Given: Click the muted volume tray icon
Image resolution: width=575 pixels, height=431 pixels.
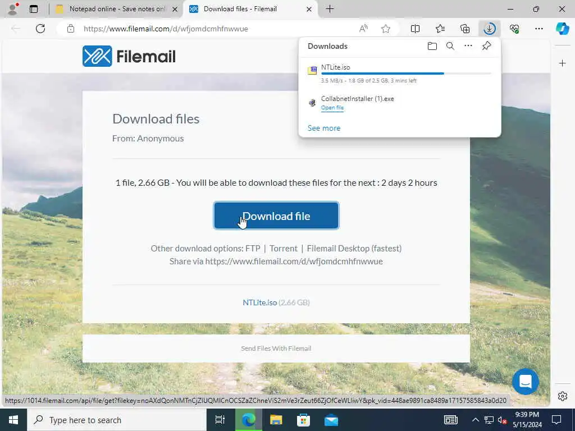Looking at the screenshot, I should click(502, 420).
